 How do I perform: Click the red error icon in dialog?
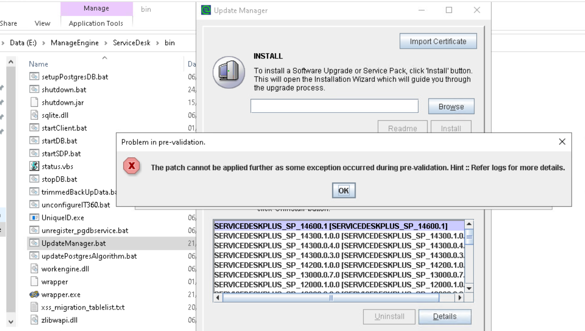tap(132, 167)
